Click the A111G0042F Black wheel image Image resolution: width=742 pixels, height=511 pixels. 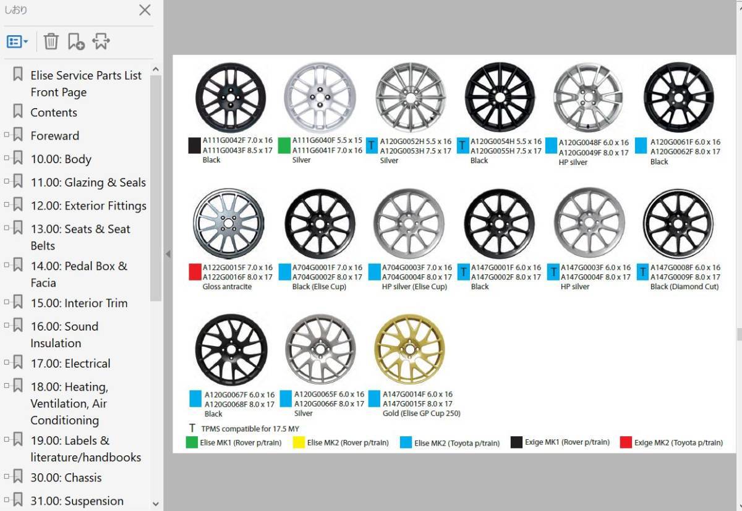coord(230,97)
